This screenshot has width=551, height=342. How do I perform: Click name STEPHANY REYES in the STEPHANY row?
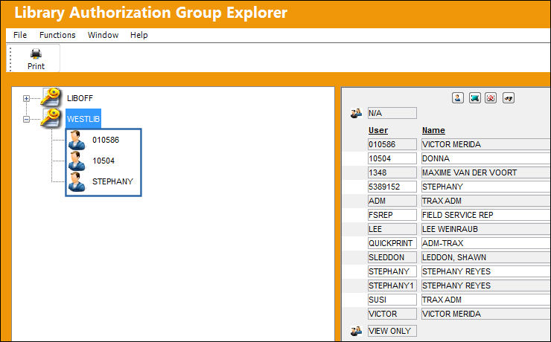pyautogui.click(x=486, y=271)
